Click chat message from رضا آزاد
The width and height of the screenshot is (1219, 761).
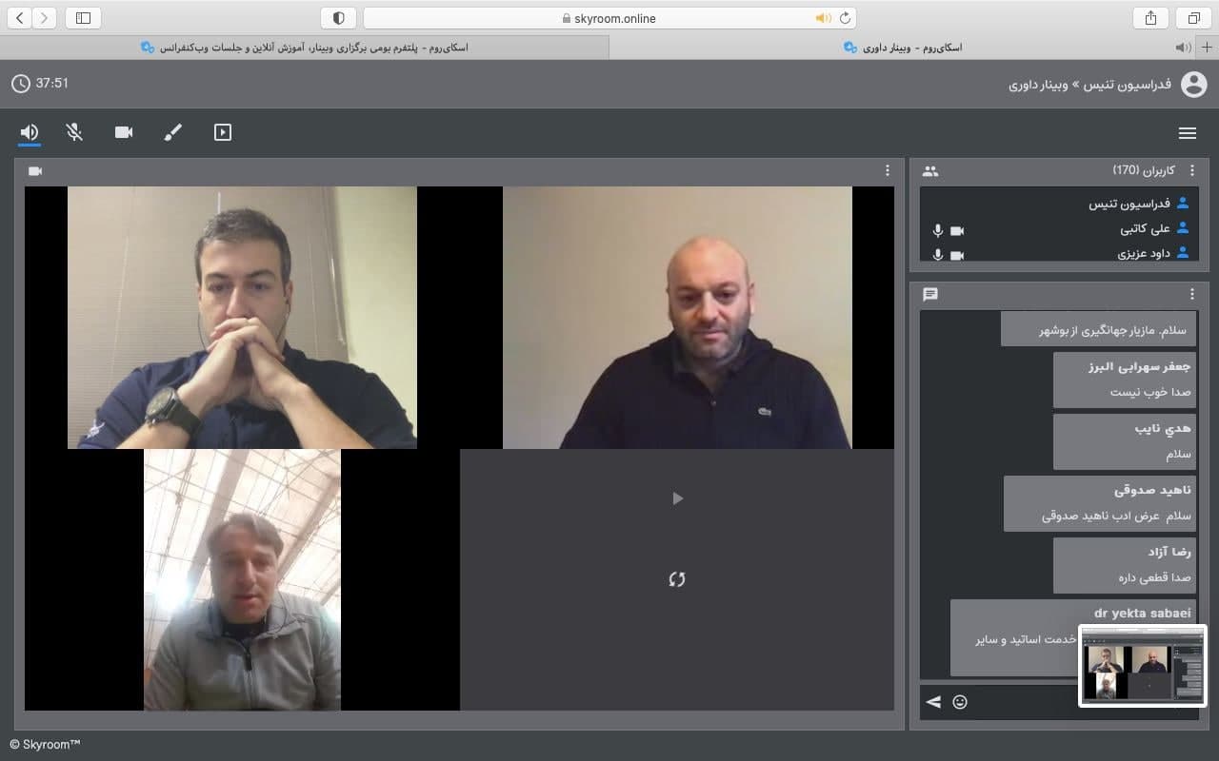1125,565
